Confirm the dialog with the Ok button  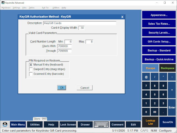[x=62, y=88]
